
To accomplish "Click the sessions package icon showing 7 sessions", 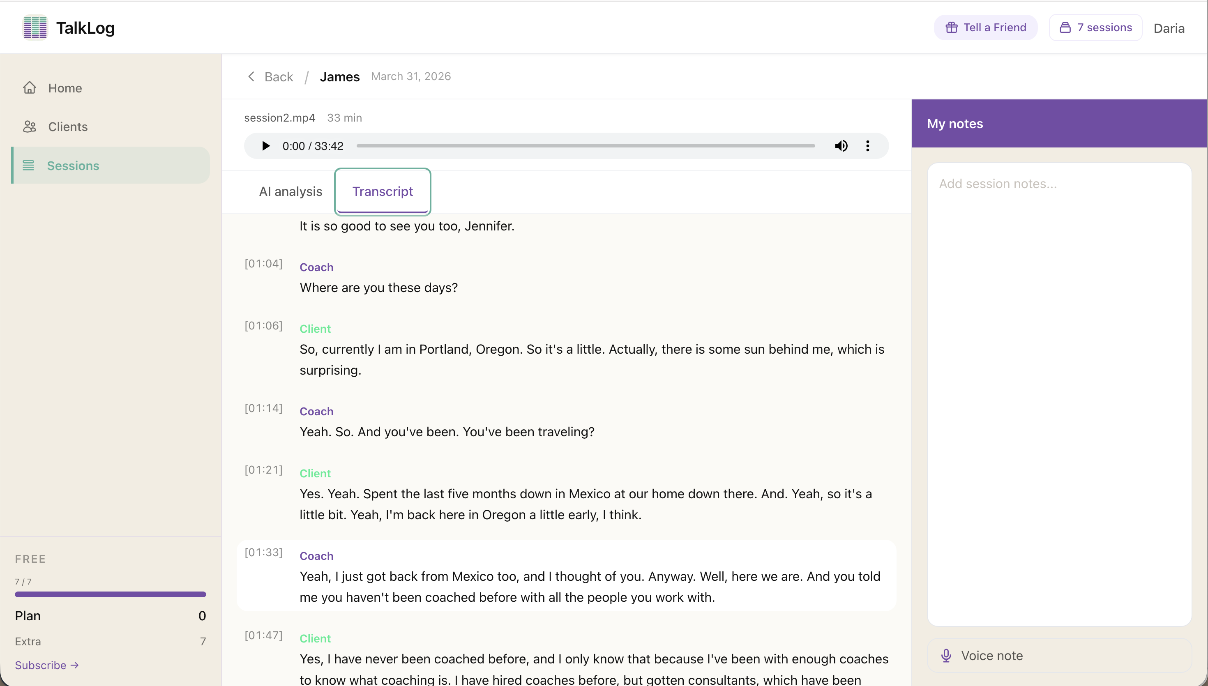I will 1065,28.
